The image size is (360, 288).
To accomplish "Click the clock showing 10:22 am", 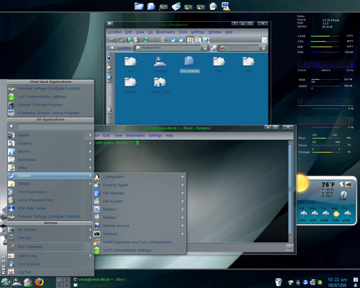I will 337,280.
